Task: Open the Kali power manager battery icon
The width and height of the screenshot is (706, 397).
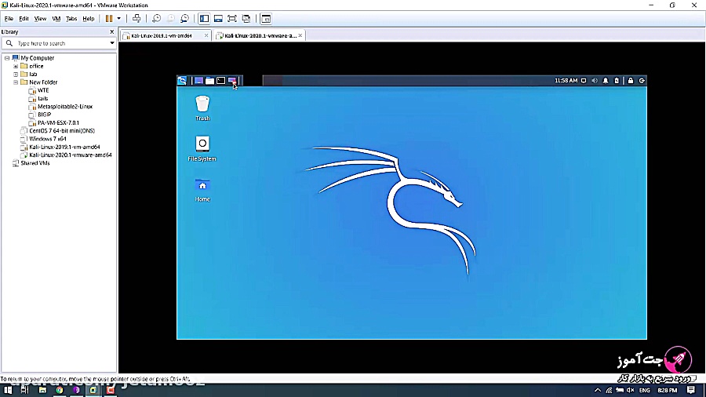Action: pyautogui.click(x=617, y=81)
